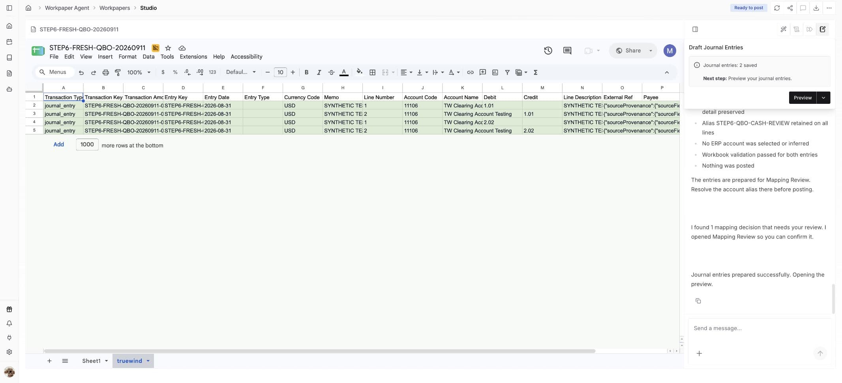The height and width of the screenshot is (383, 842).
Task: Expand the Preview button dropdown arrow
Action: point(823,98)
